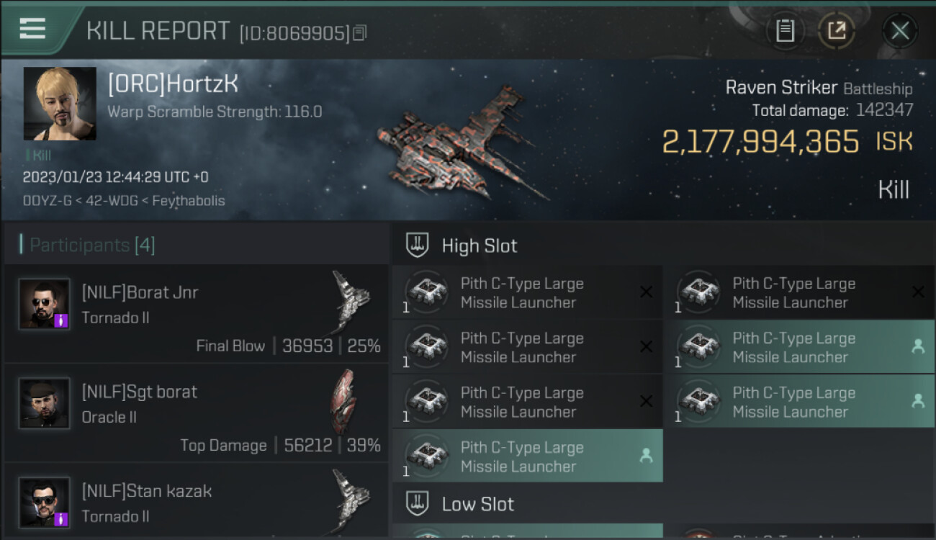The width and height of the screenshot is (936, 540).
Task: Click X mark on top-right destroyed launcher
Action: (x=918, y=292)
